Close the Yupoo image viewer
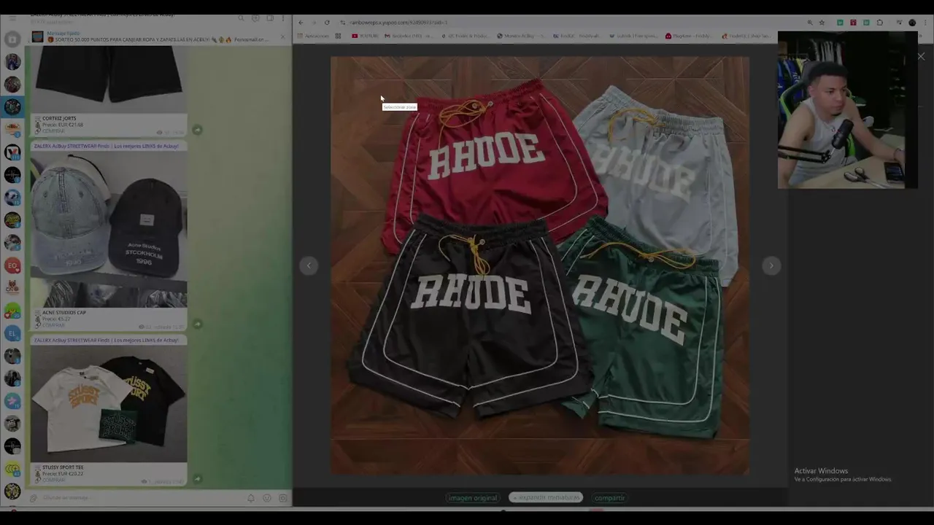 point(921,56)
